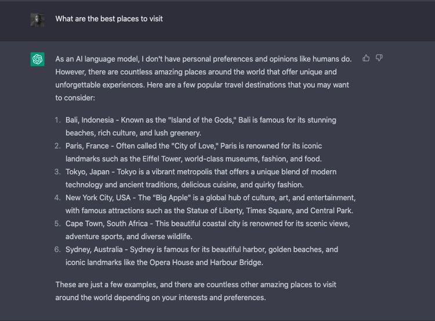Click the user prompt 'What are the best places to visit'
The image size is (435, 321).
click(x=109, y=19)
